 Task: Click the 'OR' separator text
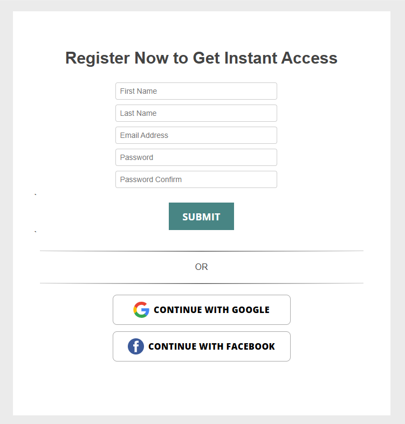click(x=201, y=267)
